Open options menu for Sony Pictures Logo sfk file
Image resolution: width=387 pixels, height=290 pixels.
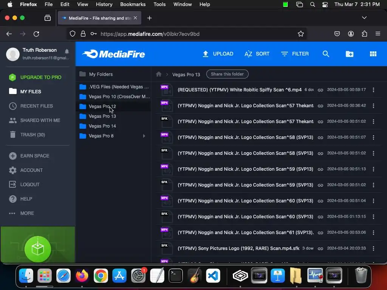click(373, 248)
